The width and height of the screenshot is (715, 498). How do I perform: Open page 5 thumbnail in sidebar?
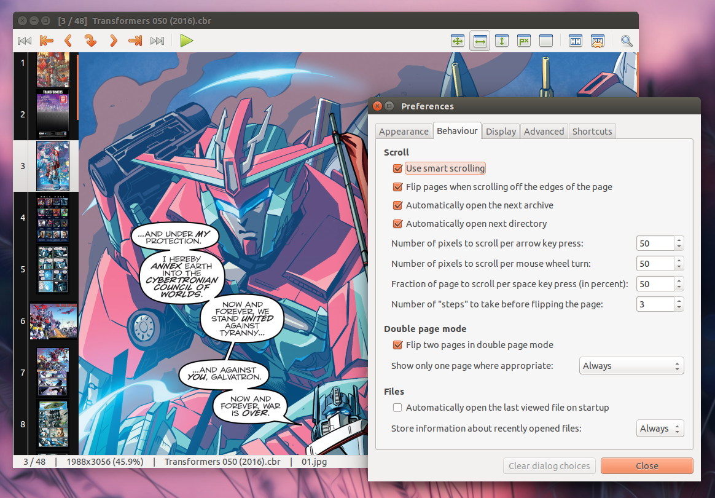click(53, 269)
